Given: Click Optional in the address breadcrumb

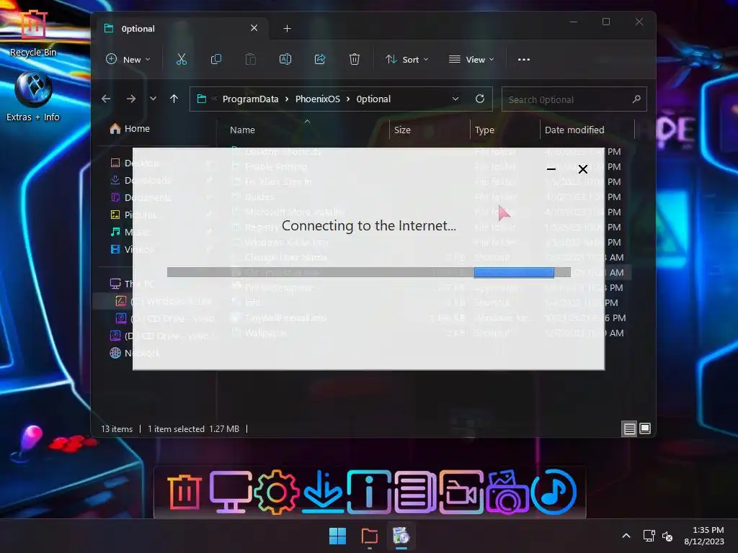Looking at the screenshot, I should pyautogui.click(x=373, y=99).
